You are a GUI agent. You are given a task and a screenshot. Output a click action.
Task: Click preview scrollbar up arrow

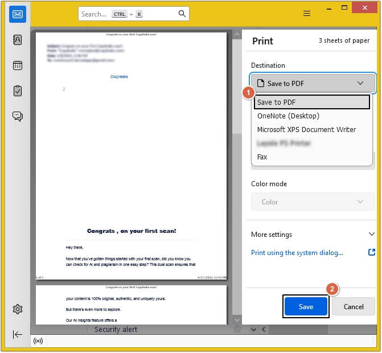click(x=237, y=35)
